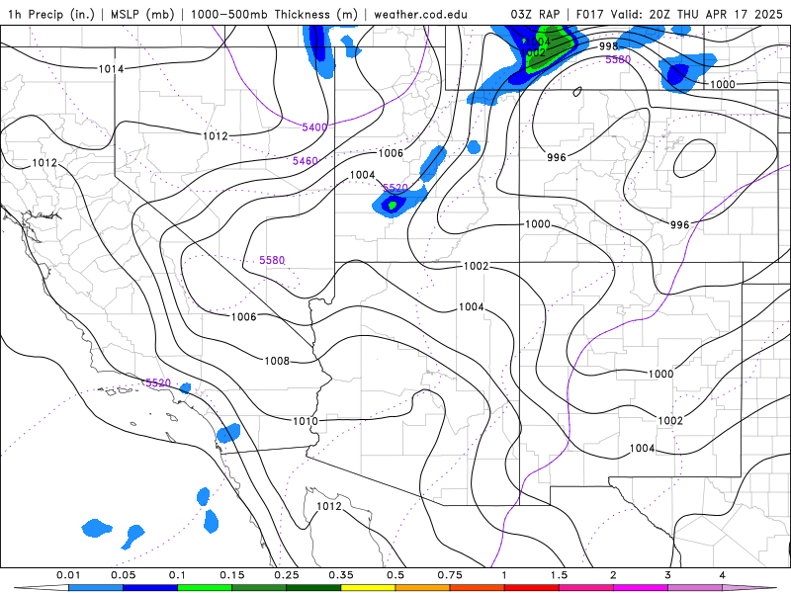Click the purple 5400 thickness label
791x593 pixels.
pos(314,127)
